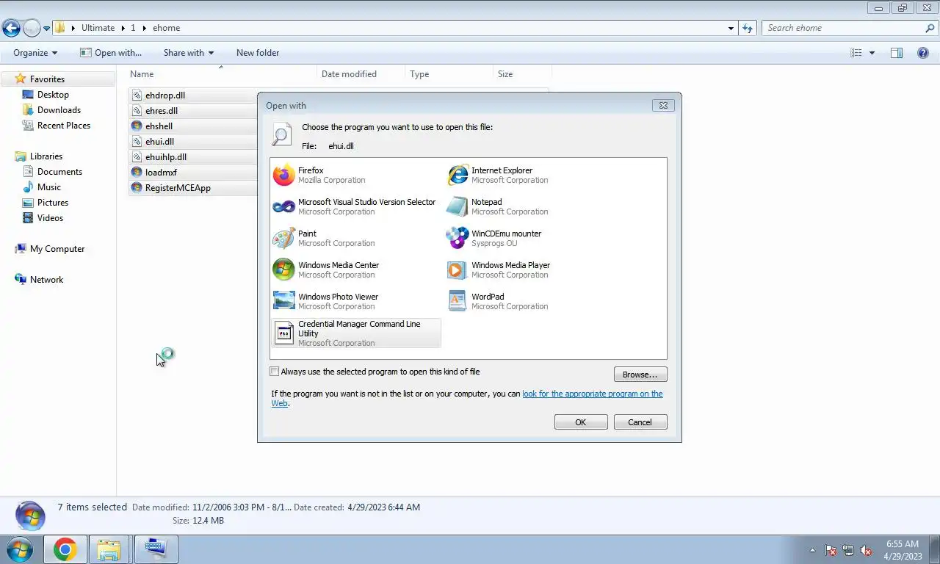
Task: Select the ehshell file
Action: [x=159, y=126]
